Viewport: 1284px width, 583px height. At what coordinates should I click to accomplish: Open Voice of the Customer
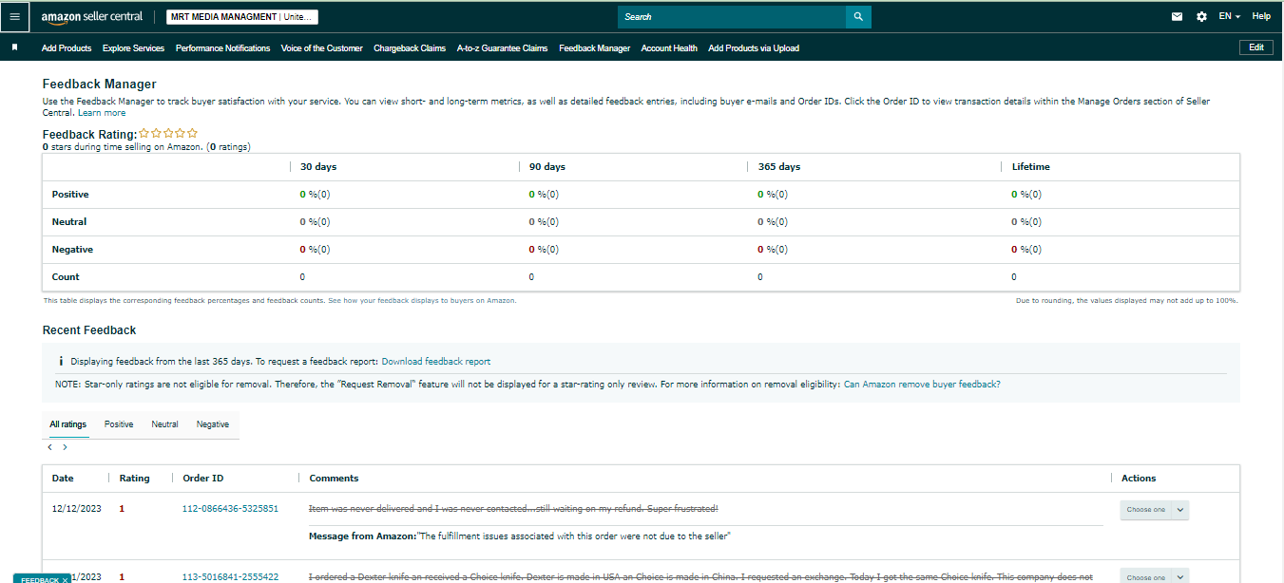(x=321, y=48)
